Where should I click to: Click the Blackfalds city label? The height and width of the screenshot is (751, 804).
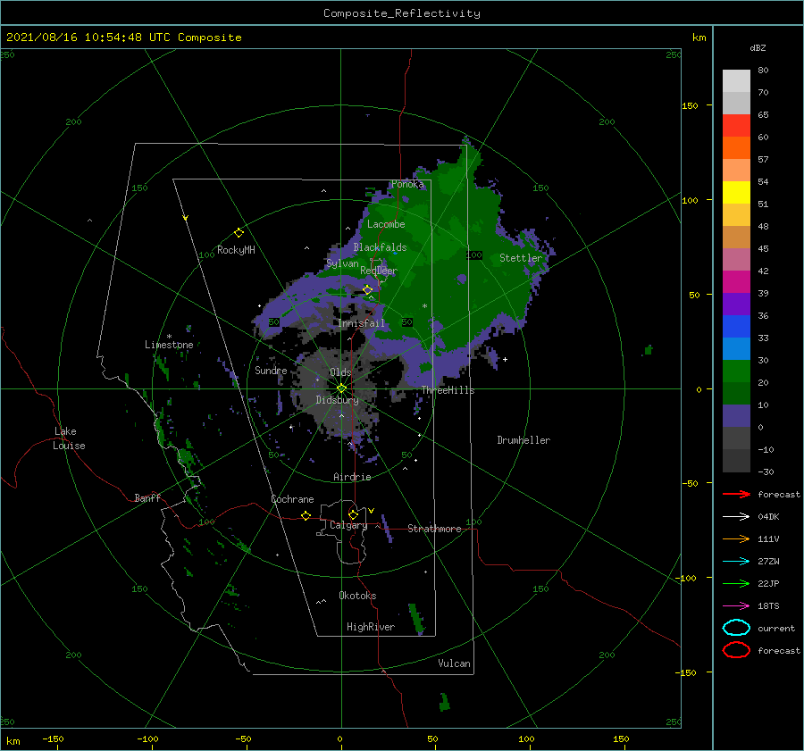pos(380,247)
